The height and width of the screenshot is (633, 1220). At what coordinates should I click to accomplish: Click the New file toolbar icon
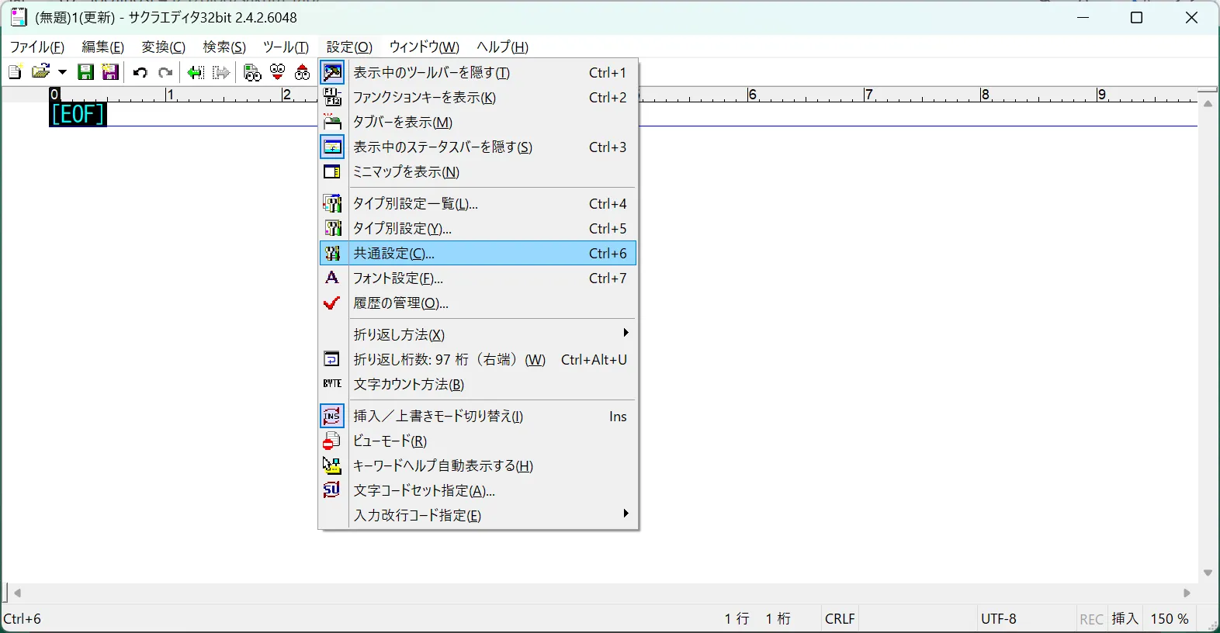(x=14, y=72)
